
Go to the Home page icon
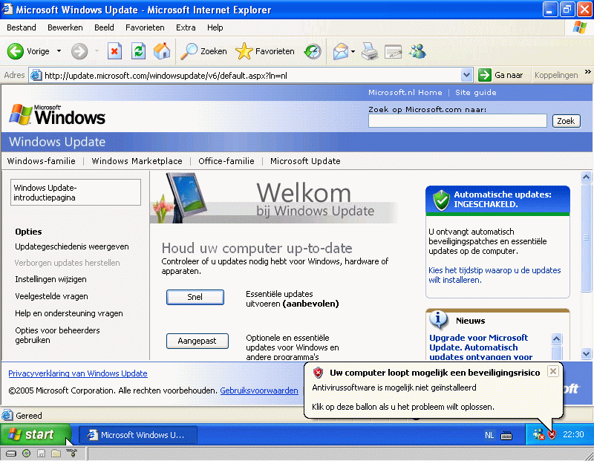tap(162, 51)
